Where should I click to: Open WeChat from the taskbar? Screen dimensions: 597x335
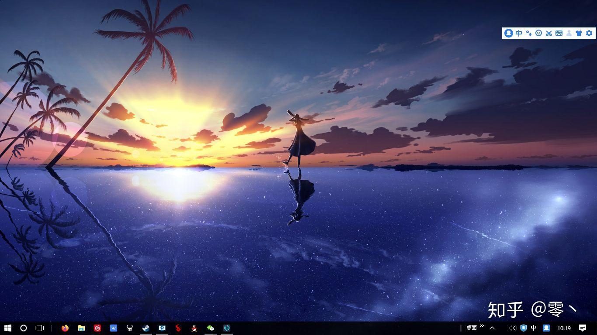(x=211, y=328)
